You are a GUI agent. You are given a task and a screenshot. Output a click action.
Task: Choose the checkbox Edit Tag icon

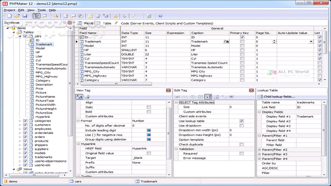pos(200,97)
